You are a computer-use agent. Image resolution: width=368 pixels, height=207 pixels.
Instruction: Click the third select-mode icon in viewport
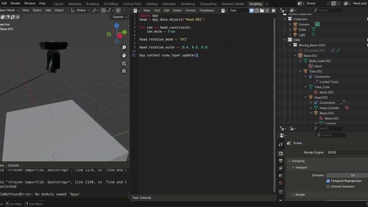point(13,17)
